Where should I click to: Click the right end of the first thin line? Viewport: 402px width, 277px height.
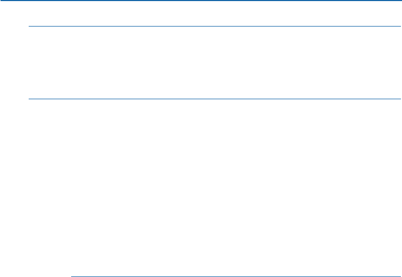(x=399, y=26)
